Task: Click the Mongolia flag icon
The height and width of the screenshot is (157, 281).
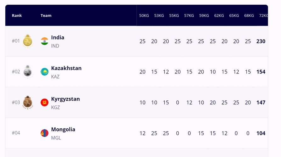Action: [x=44, y=133]
